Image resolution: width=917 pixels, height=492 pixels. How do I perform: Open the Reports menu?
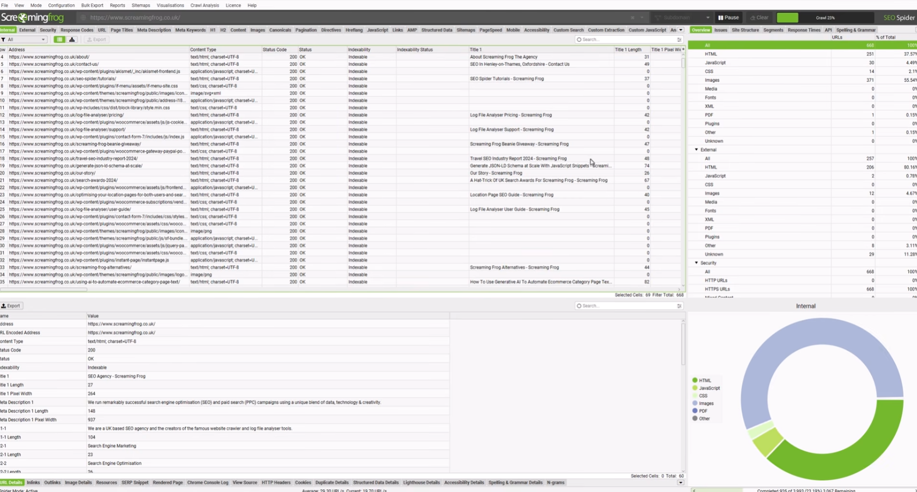click(x=117, y=5)
